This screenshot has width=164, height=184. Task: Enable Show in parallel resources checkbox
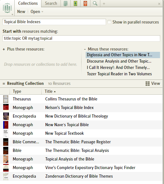click(109, 22)
